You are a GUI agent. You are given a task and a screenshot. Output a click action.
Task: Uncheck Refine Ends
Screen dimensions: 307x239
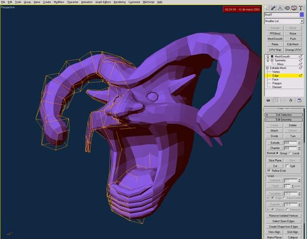(x=269, y=170)
